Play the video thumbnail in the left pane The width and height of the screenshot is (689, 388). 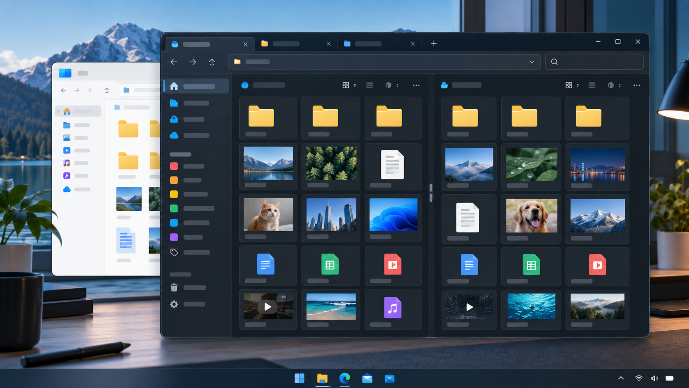click(268, 306)
